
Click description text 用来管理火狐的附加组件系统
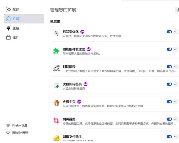point(81,54)
